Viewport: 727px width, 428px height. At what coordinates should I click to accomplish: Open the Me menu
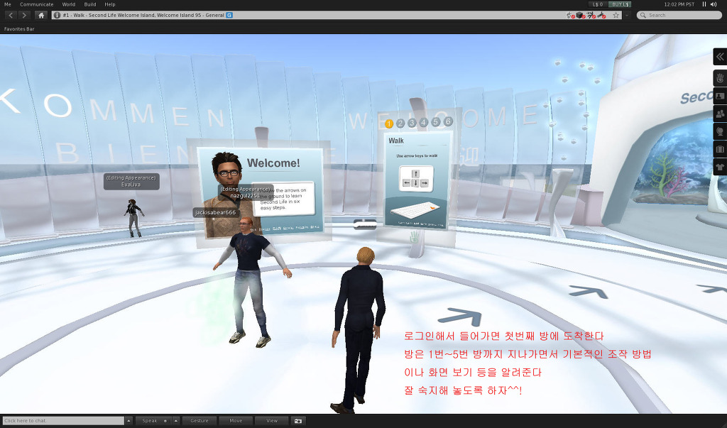(8, 4)
